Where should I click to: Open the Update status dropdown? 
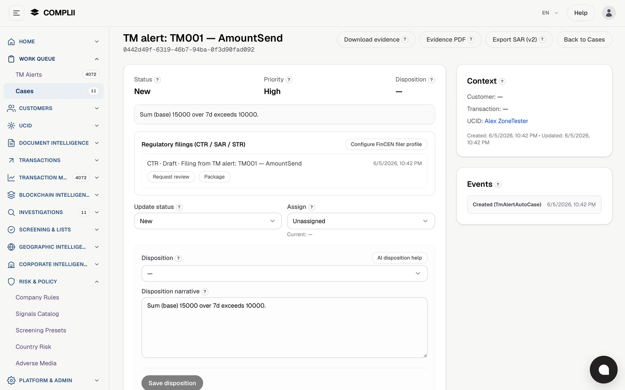(x=208, y=221)
